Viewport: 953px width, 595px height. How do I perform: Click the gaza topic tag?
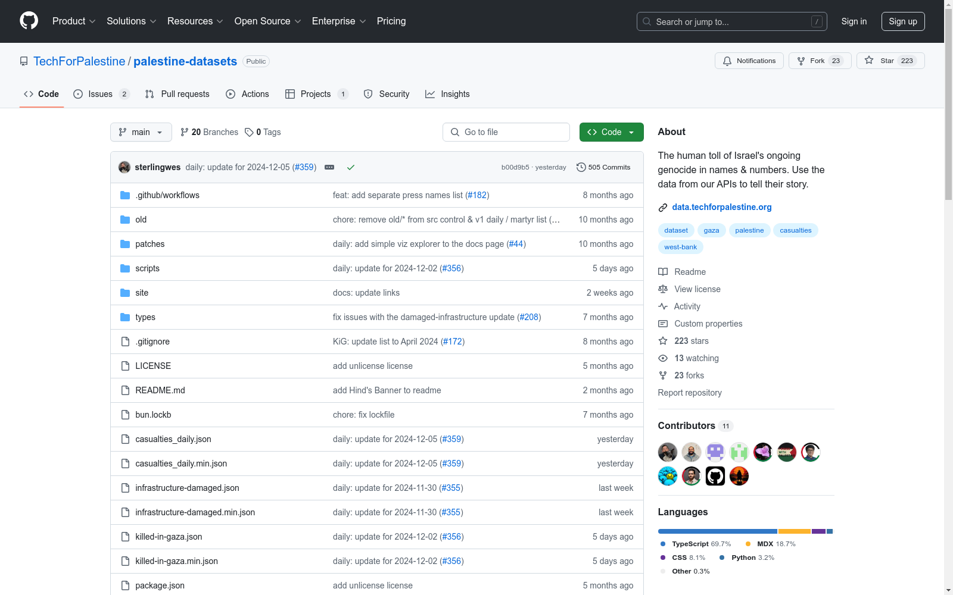click(711, 230)
